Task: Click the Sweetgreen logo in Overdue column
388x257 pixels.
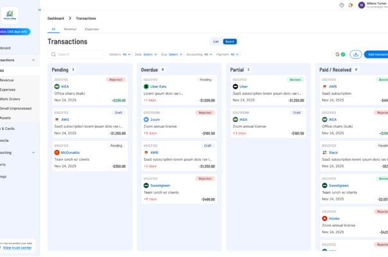Action: coord(146,186)
